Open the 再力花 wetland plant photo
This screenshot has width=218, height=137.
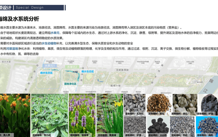(x=50, y=115)
